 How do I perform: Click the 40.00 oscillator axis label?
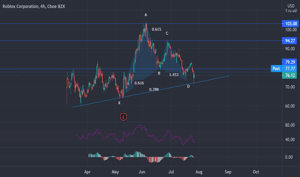tap(290, 140)
